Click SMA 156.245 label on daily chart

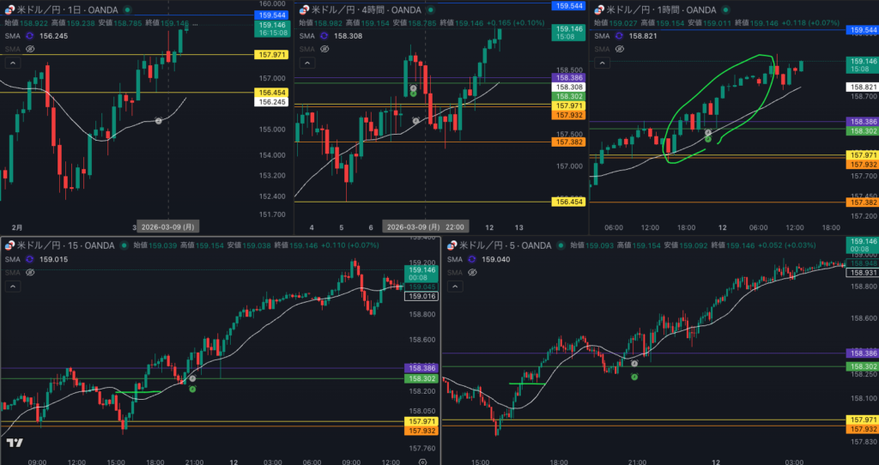[53, 37]
